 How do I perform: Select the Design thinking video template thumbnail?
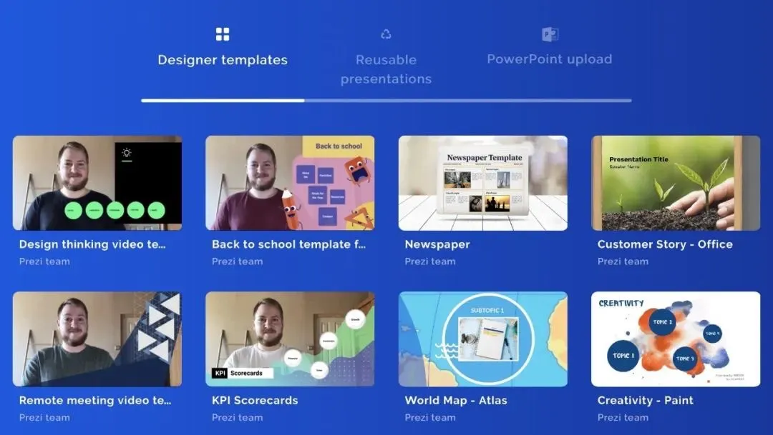click(97, 183)
